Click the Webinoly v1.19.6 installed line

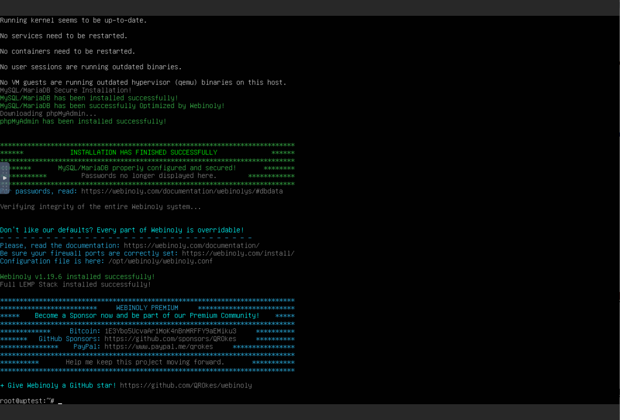77,276
